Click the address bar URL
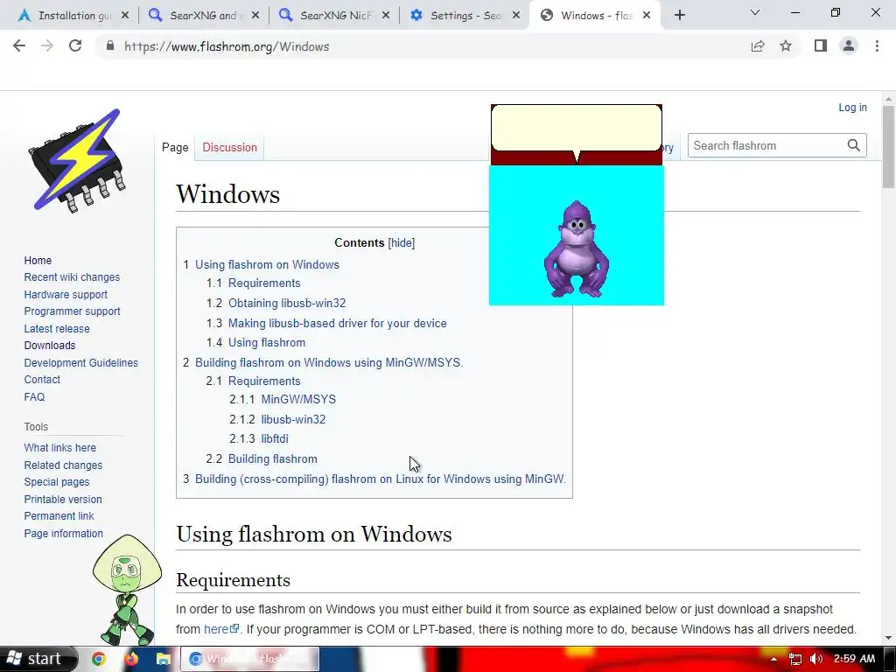The image size is (896, 672). coord(227,47)
